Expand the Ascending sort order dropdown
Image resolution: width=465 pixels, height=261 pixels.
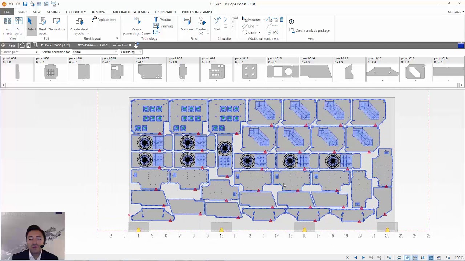[x=130, y=52]
